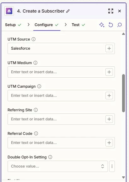Insert data into Referral Code field

tap(109, 143)
